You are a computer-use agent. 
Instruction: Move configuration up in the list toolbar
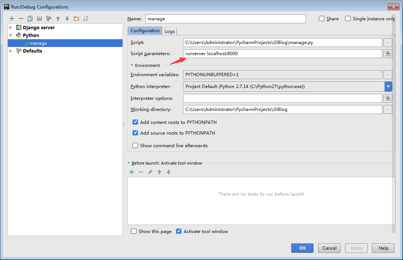(58, 18)
